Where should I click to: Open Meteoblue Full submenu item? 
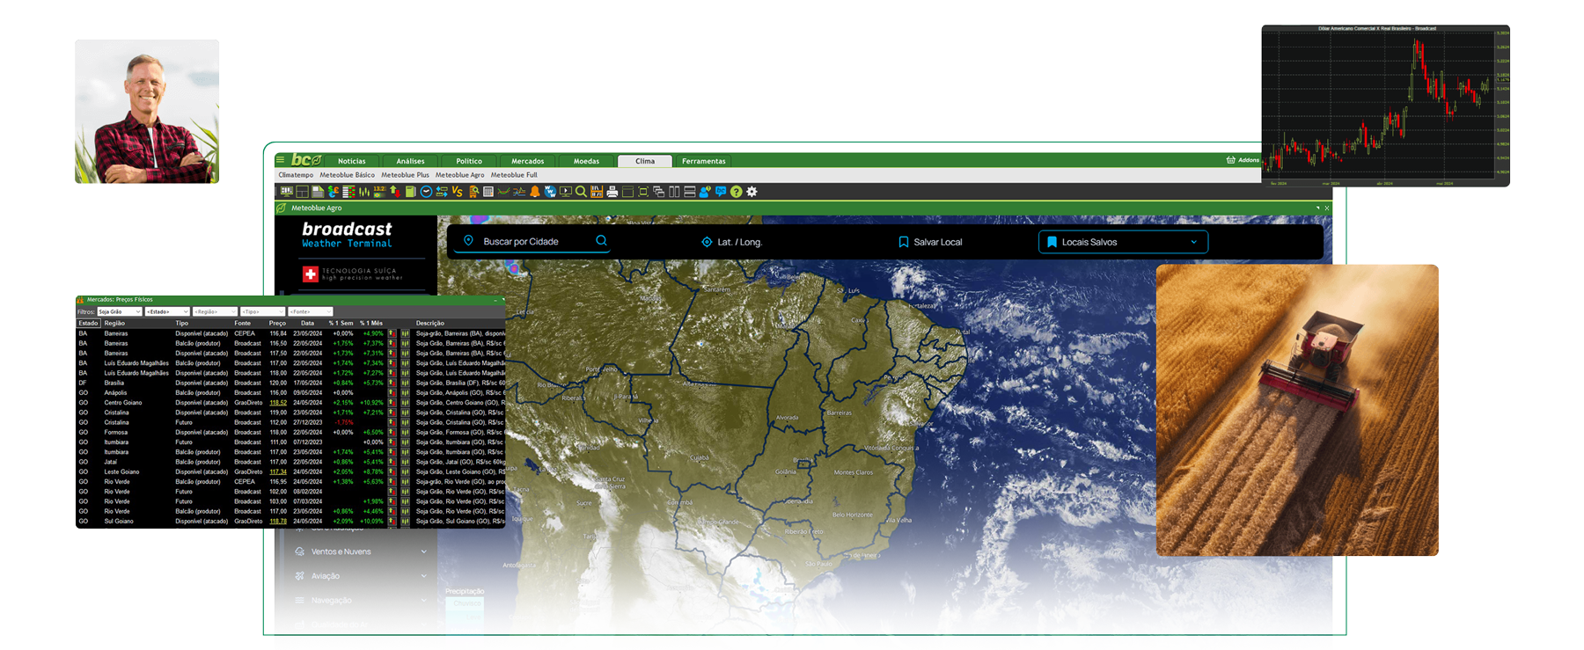point(514,175)
